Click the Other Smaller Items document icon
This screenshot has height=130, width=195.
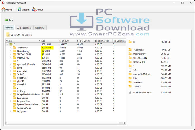click(130, 92)
